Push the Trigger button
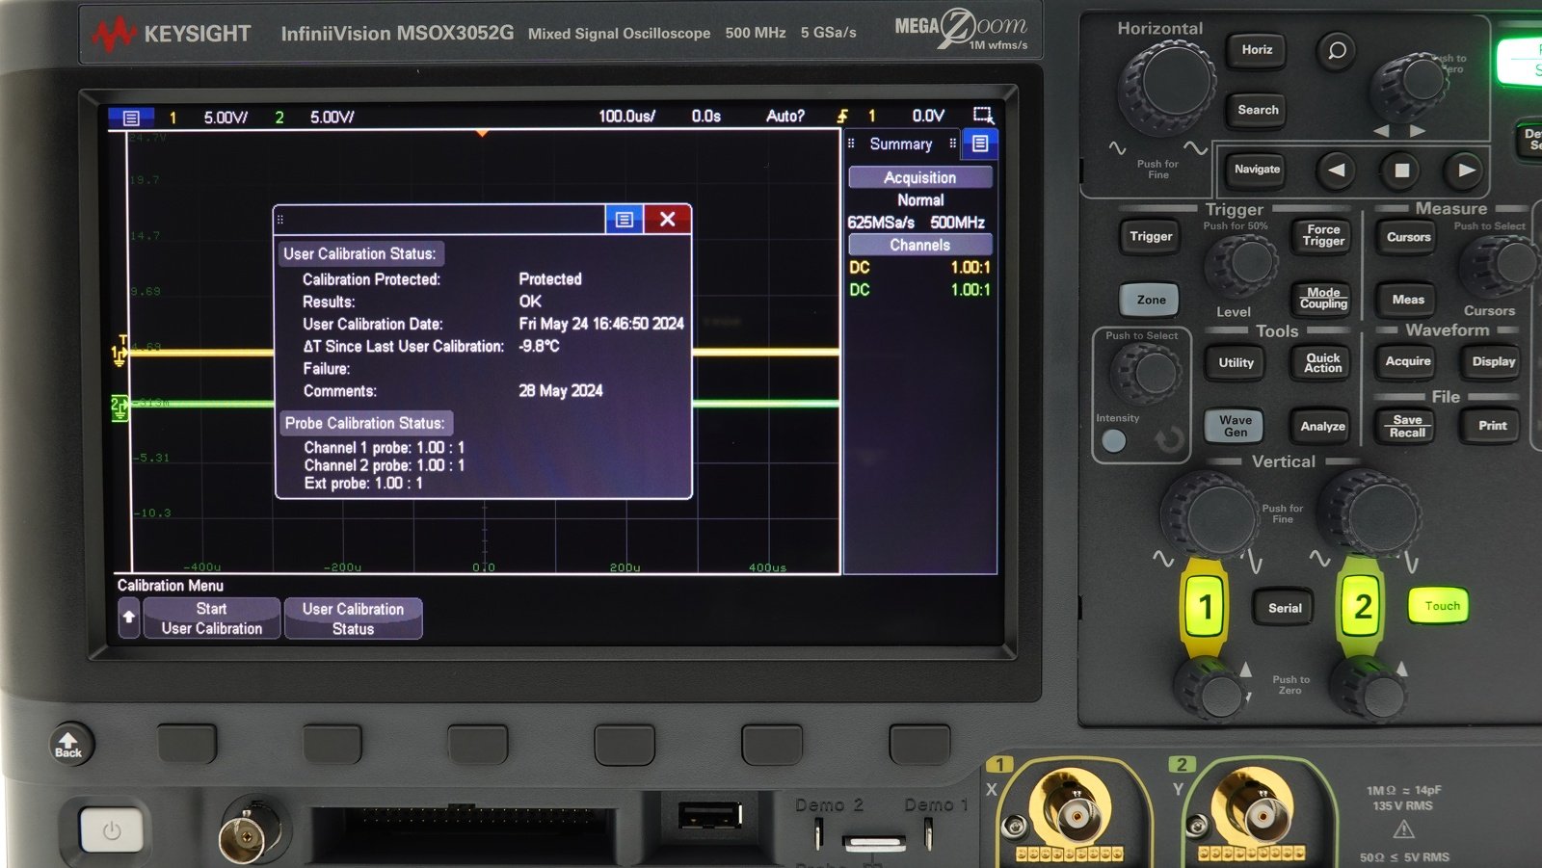 (1151, 237)
